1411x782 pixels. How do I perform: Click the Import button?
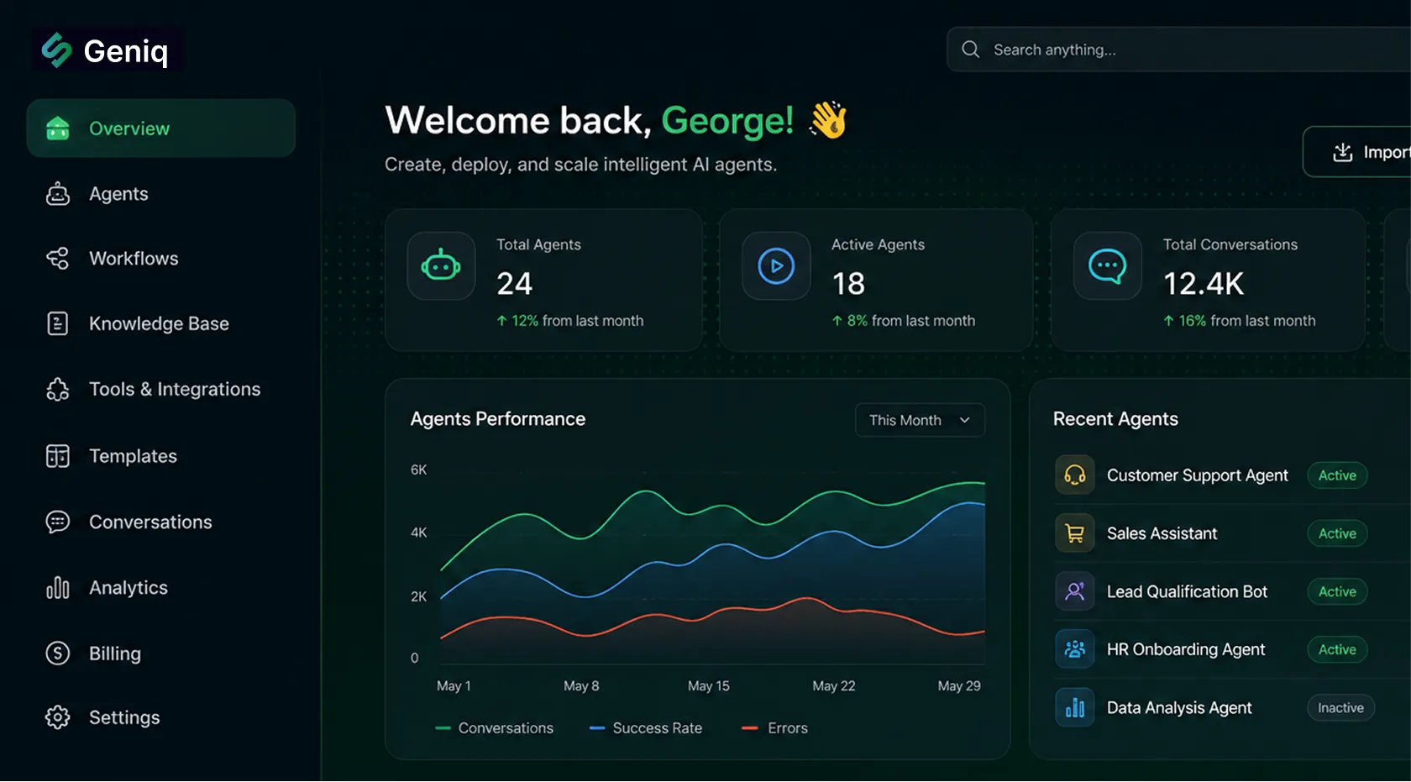click(1356, 152)
